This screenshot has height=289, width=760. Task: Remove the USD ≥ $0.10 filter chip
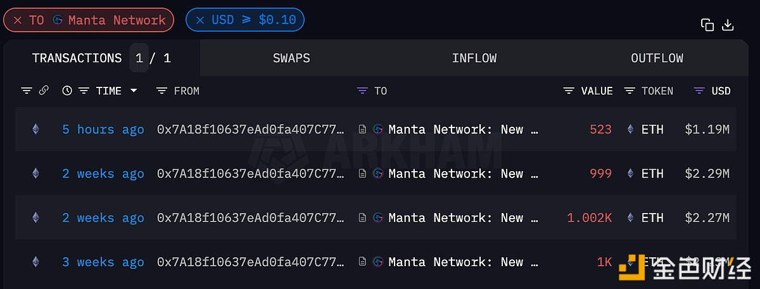tap(200, 20)
